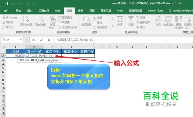Click the Name Box showing SUM

(10, 40)
